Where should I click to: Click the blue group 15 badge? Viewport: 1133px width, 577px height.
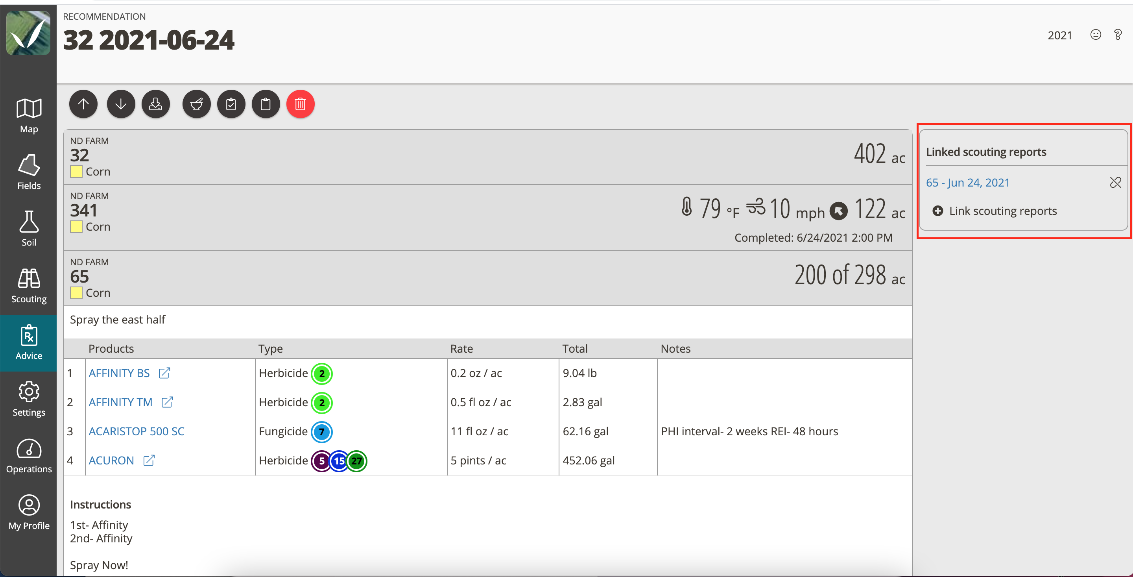(x=339, y=461)
